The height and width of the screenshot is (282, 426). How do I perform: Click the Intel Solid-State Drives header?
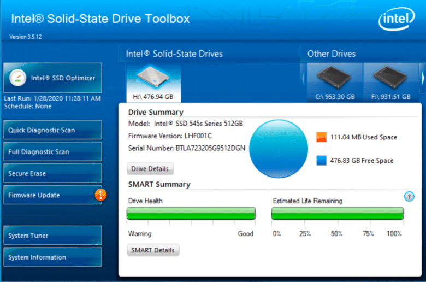(x=174, y=54)
